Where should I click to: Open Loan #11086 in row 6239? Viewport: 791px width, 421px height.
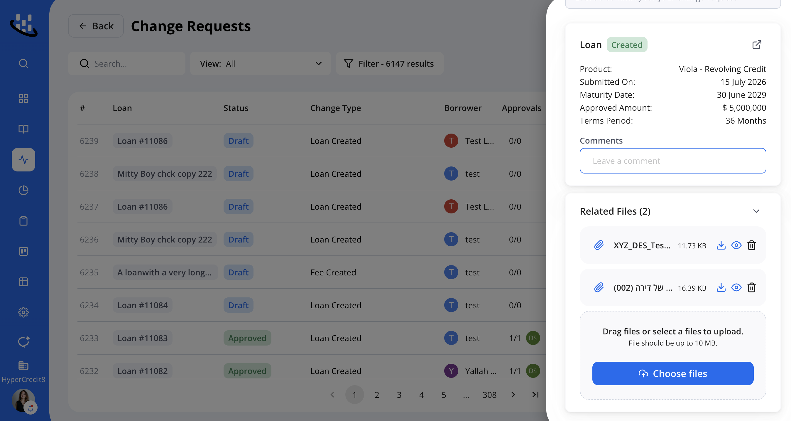[143, 141]
